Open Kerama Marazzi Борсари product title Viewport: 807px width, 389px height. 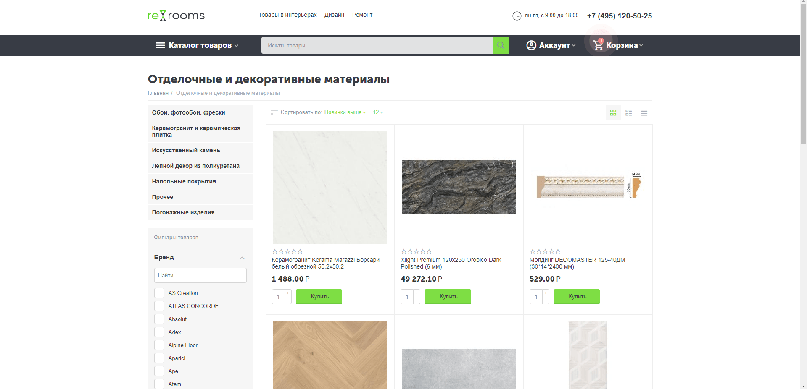click(326, 263)
